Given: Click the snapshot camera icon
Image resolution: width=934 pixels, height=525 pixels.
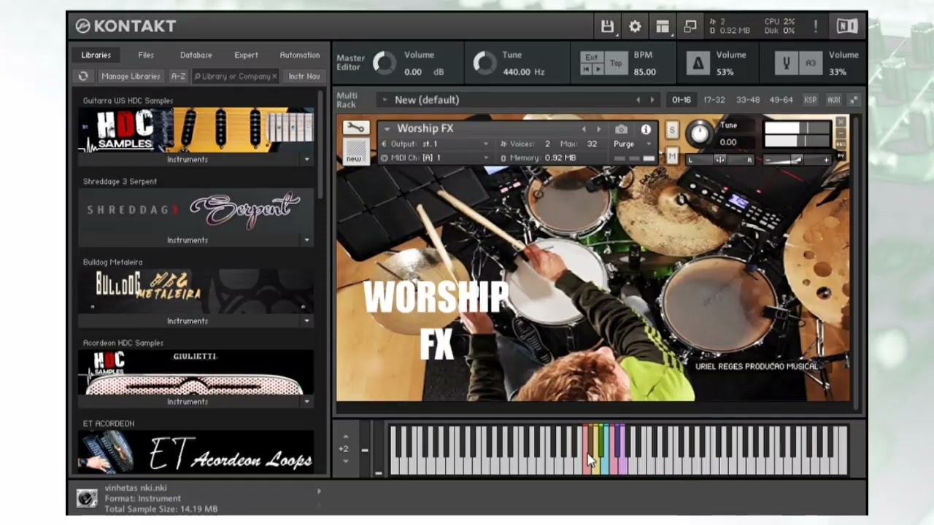Looking at the screenshot, I should coord(621,129).
